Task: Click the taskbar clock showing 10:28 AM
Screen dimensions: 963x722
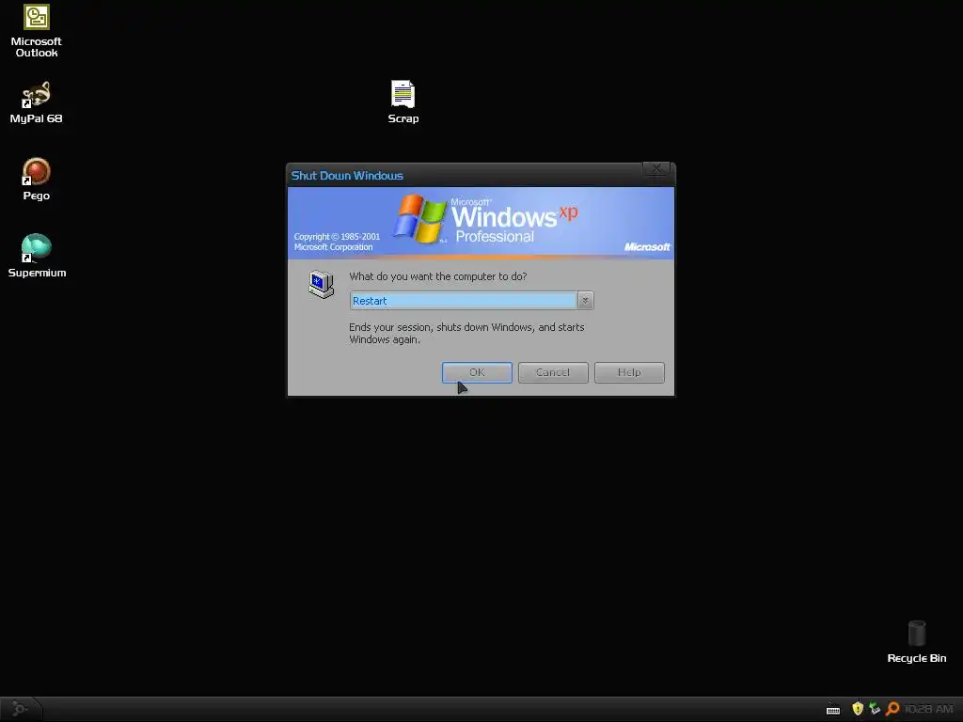Action: (928, 709)
